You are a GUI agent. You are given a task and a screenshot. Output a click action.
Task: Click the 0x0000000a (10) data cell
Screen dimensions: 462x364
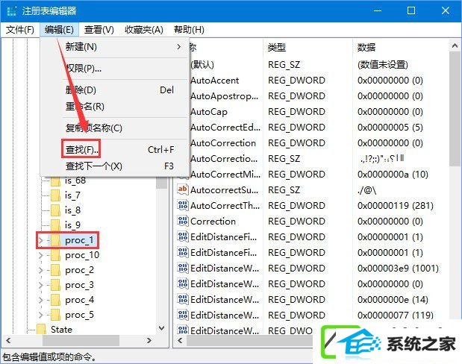point(393,174)
